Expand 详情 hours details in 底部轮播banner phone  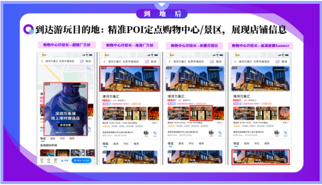click(x=285, y=123)
